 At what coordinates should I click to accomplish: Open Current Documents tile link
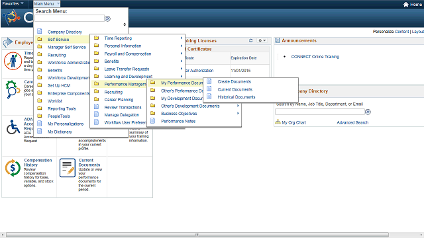[x=89, y=163]
